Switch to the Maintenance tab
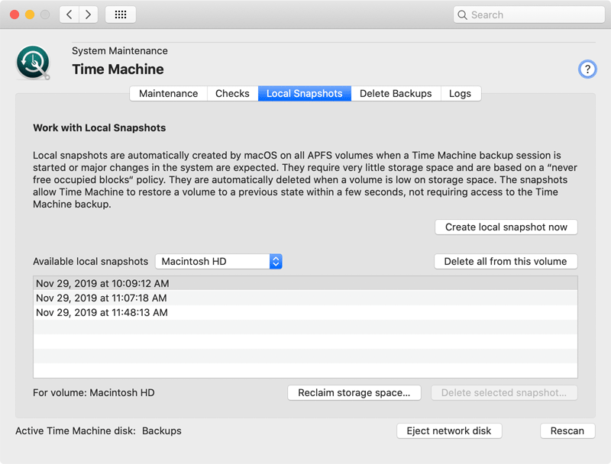The image size is (611, 464). click(168, 93)
